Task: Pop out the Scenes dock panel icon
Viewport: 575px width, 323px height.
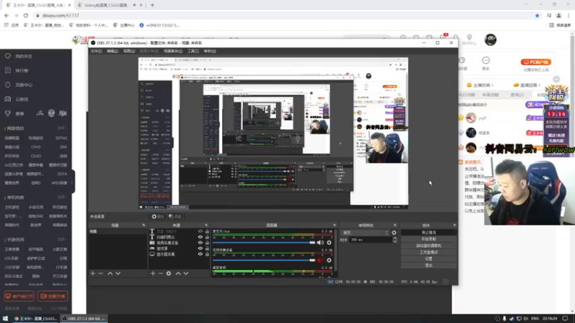Action: pos(144,225)
